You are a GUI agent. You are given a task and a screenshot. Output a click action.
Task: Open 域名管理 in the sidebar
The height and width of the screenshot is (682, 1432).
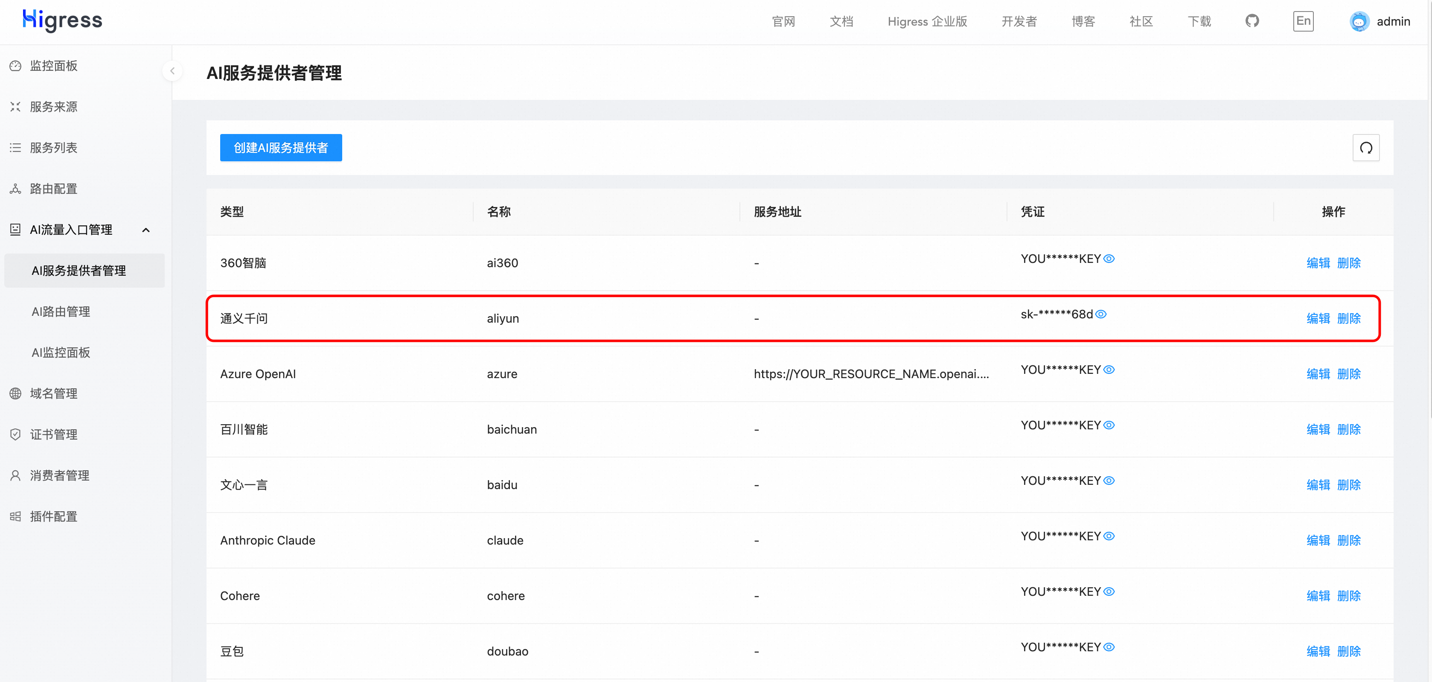[53, 393]
